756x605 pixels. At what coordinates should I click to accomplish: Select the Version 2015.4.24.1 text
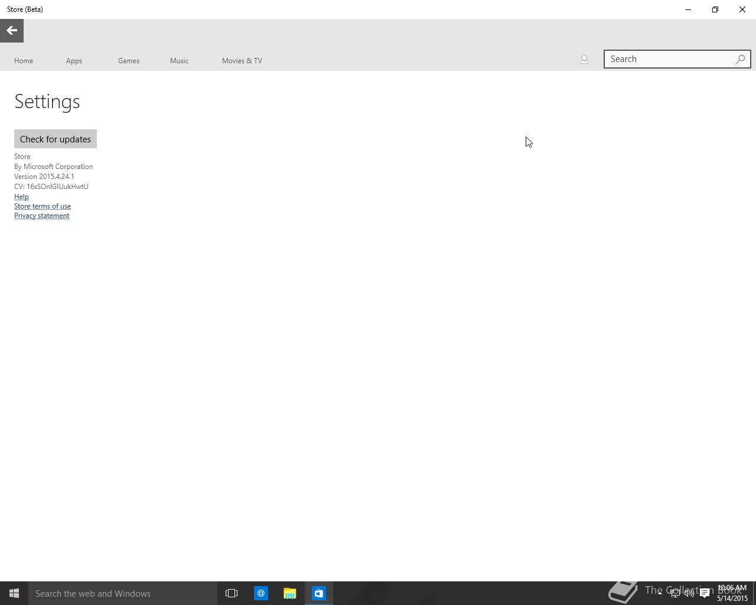pos(44,177)
